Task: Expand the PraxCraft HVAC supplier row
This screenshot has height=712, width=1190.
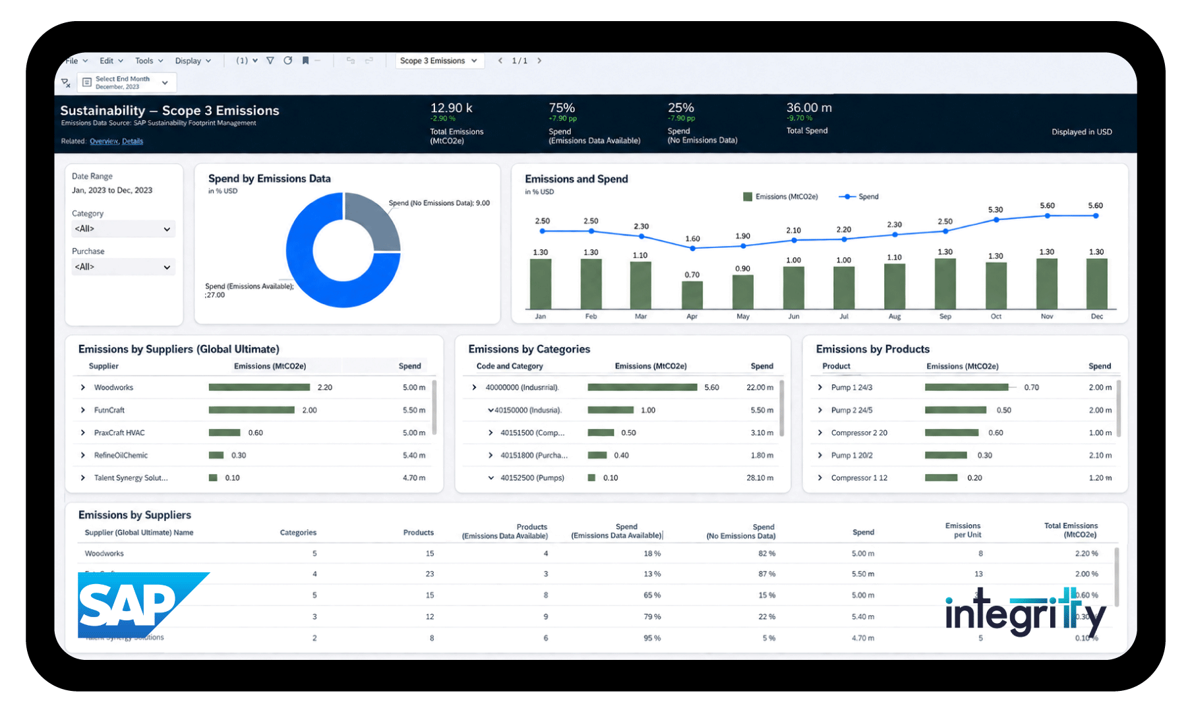Action: (x=83, y=432)
